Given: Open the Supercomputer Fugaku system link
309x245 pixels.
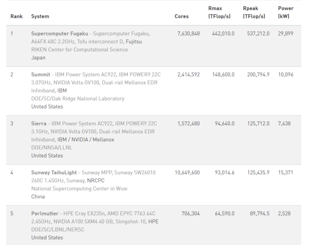Looking at the screenshot, I should point(60,34).
